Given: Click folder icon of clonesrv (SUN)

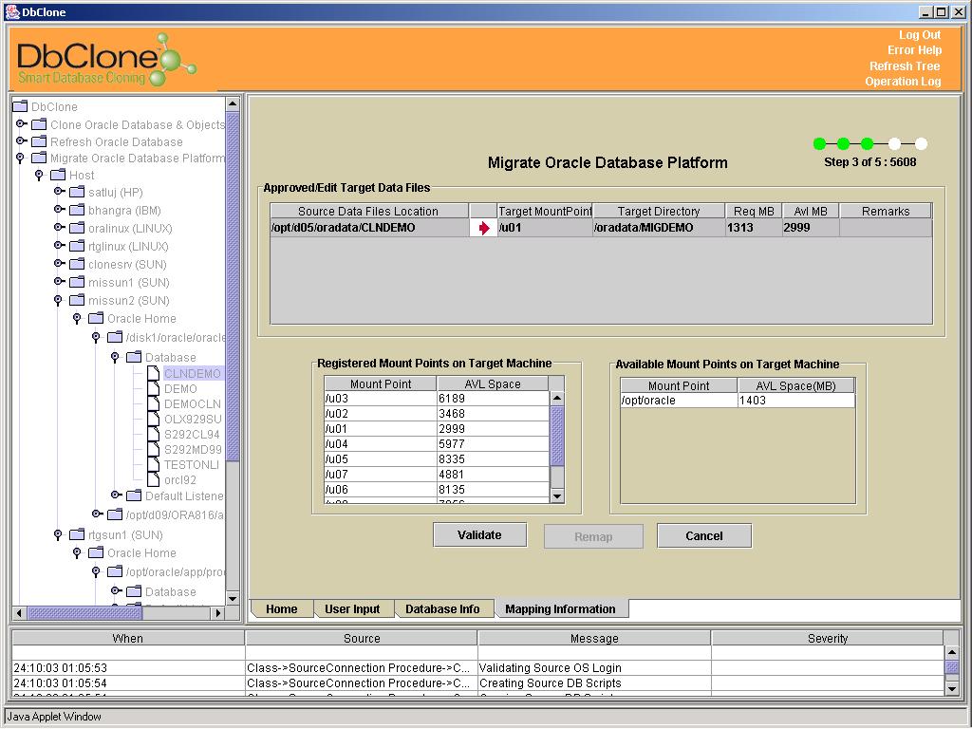Looking at the screenshot, I should [77, 264].
